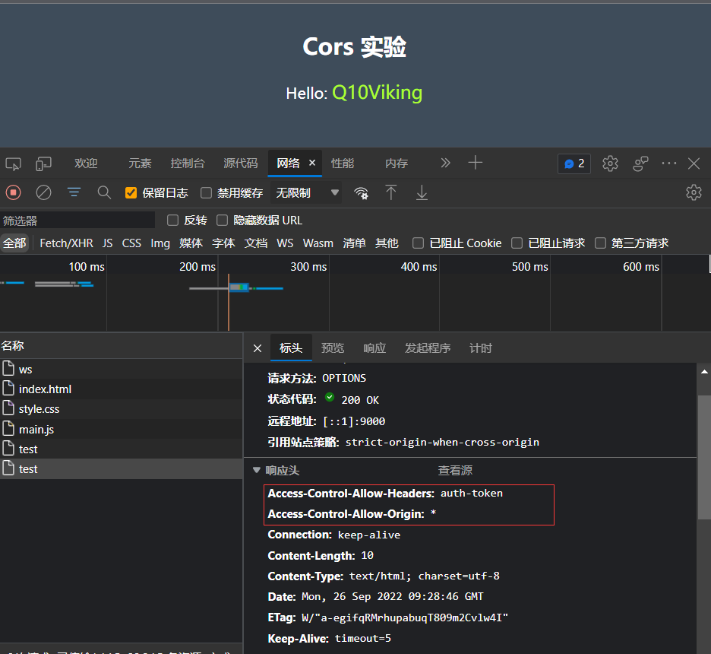Click the inspect element picker icon
Viewport: 711px width, 654px height.
tap(13, 163)
